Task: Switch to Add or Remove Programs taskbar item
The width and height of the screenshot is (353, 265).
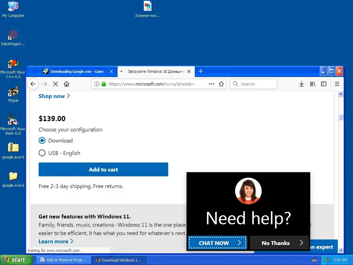Action: (63, 260)
